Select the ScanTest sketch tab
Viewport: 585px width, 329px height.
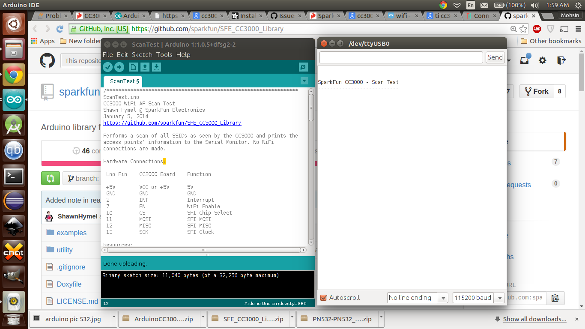(x=123, y=81)
